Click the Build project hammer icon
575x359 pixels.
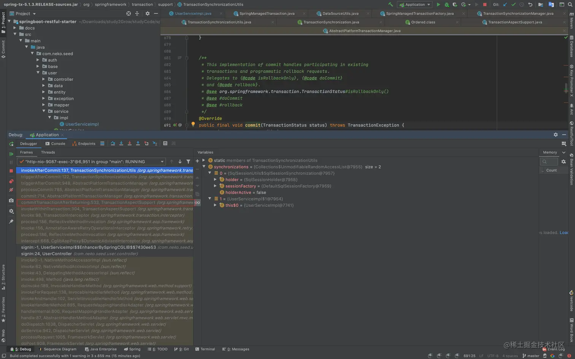pyautogui.click(x=391, y=5)
